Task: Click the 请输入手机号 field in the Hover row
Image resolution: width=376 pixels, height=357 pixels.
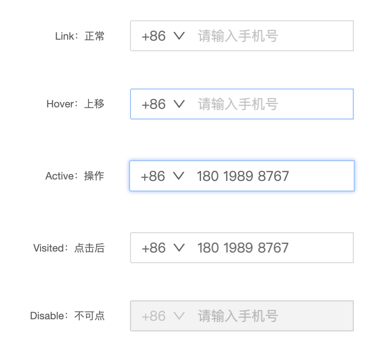Action: 238,104
